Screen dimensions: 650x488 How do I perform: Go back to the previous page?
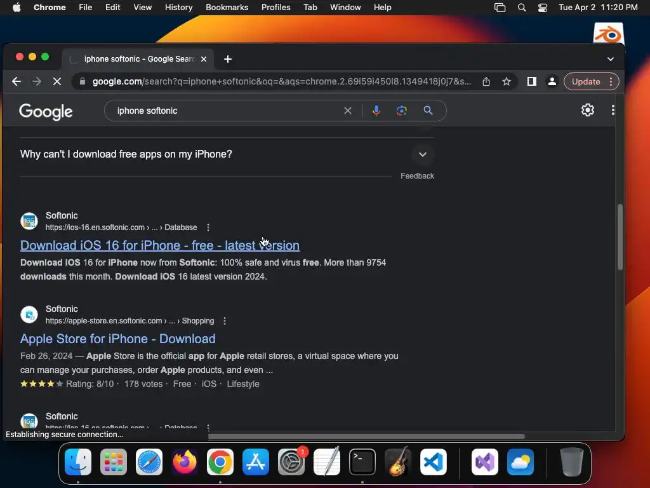(17, 81)
